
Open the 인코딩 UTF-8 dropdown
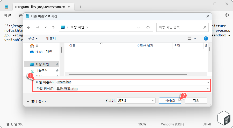tap(136, 101)
